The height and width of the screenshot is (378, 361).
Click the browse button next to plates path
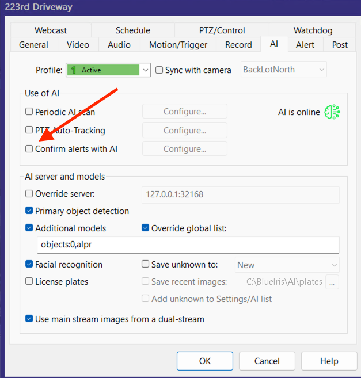(x=332, y=282)
